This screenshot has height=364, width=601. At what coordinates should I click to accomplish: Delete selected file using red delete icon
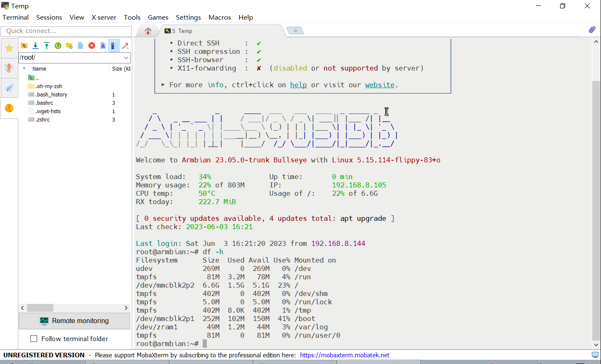tap(92, 45)
